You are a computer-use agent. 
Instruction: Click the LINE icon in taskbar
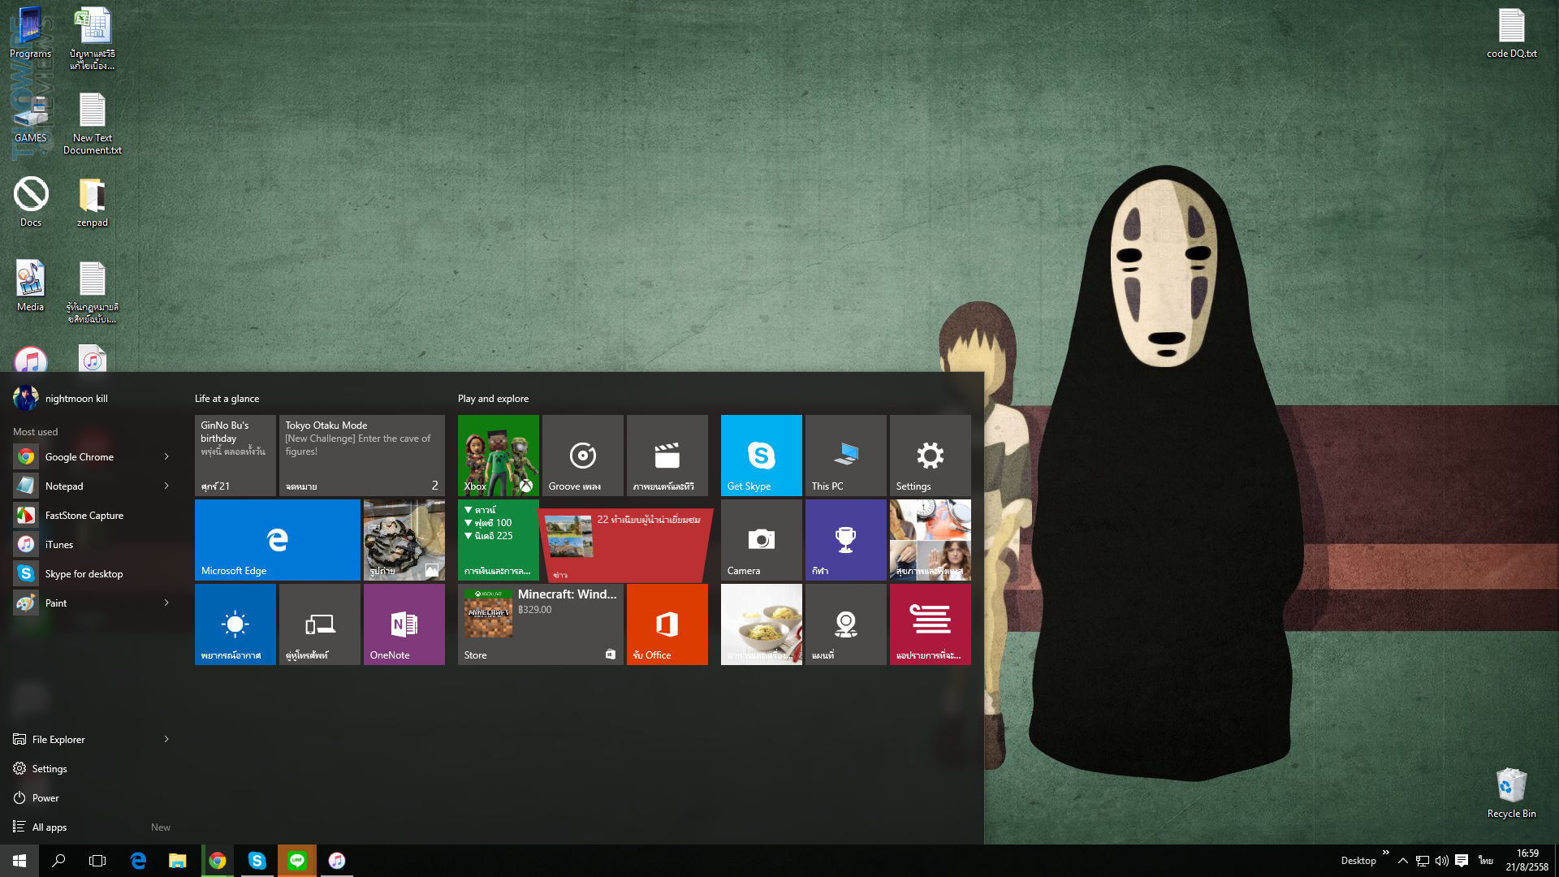point(296,861)
